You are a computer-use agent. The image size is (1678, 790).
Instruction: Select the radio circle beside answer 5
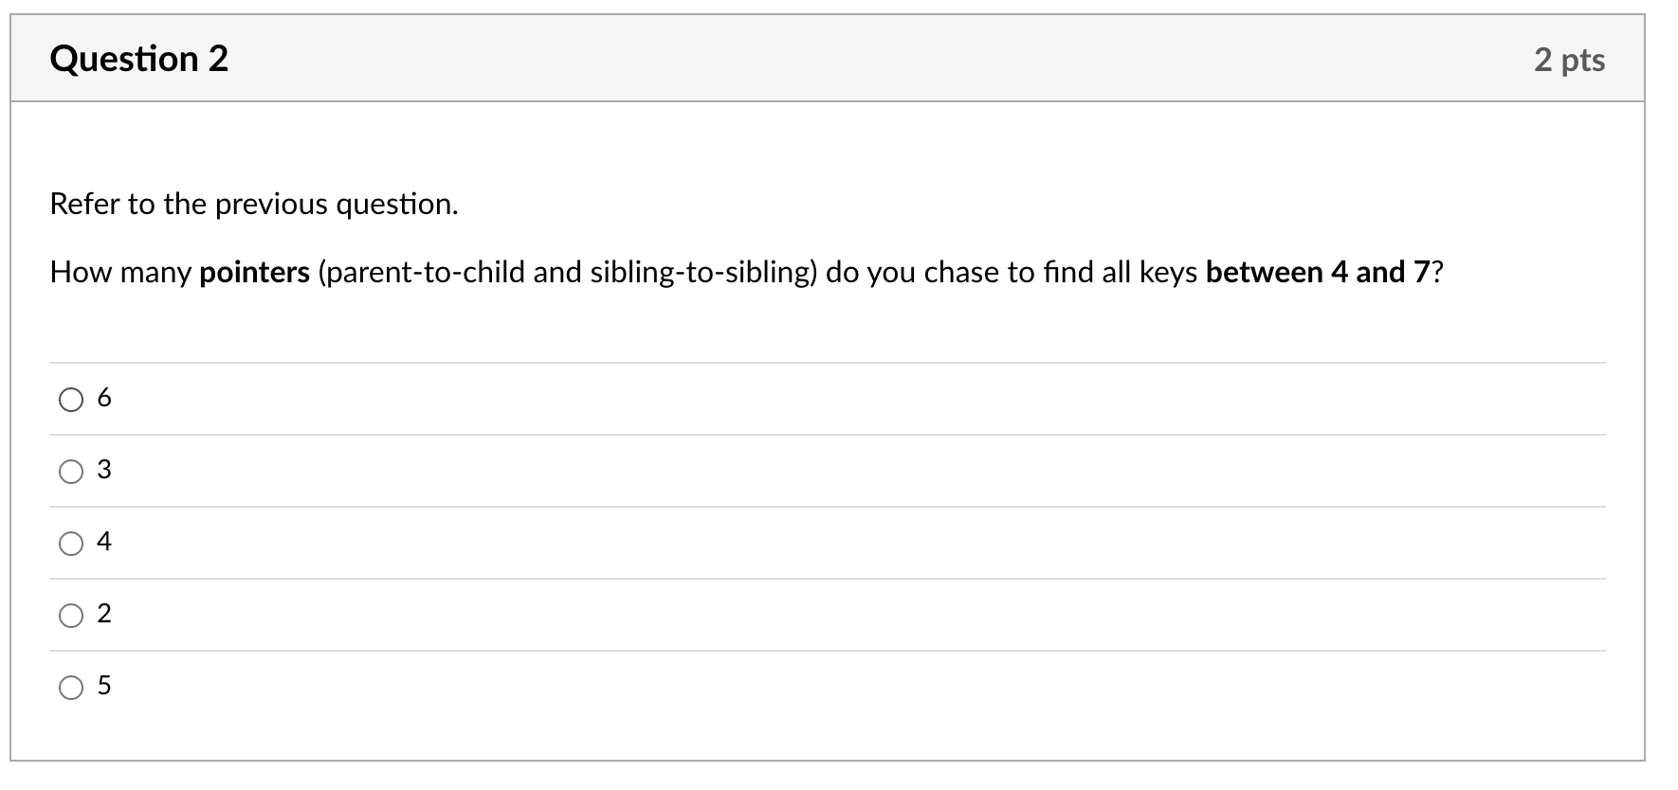pos(71,688)
